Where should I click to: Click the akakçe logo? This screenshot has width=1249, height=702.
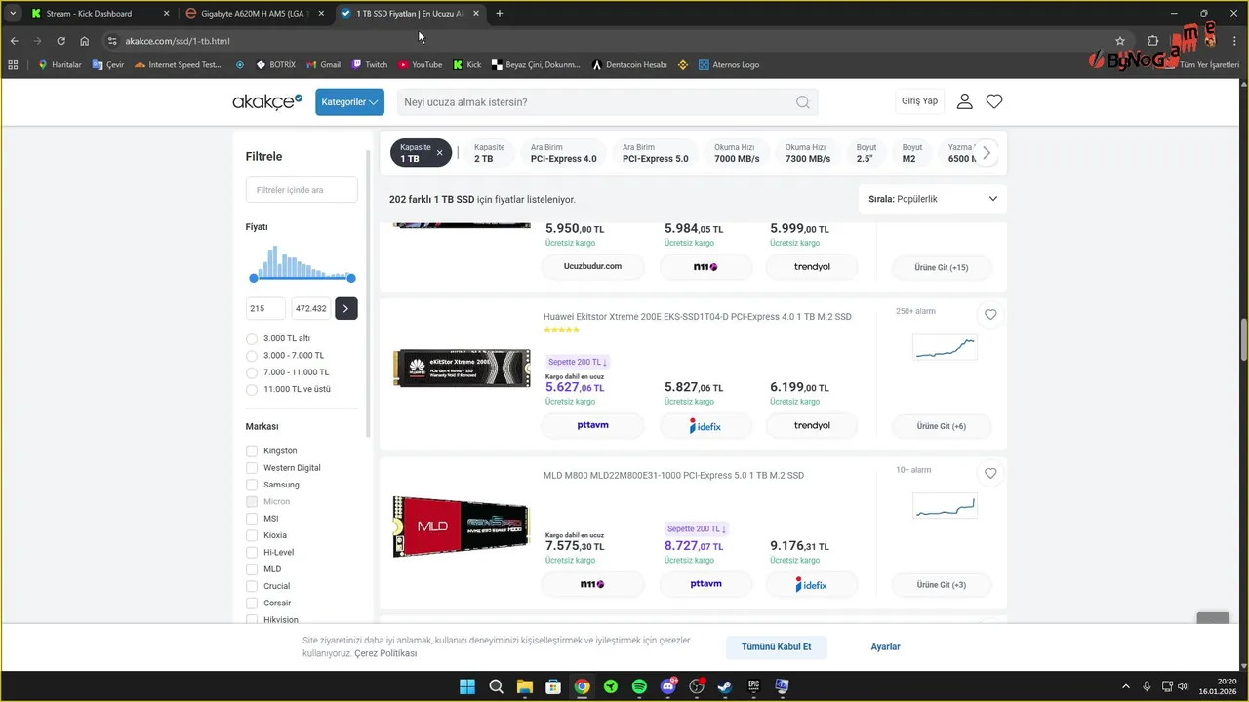[x=267, y=101]
